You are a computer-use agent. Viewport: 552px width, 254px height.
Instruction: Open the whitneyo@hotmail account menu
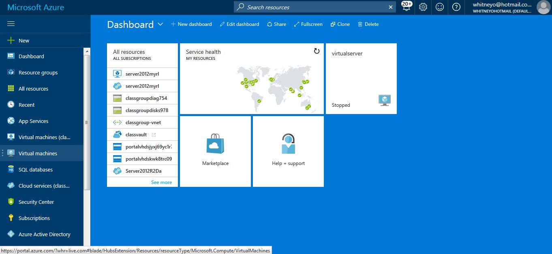click(x=502, y=7)
